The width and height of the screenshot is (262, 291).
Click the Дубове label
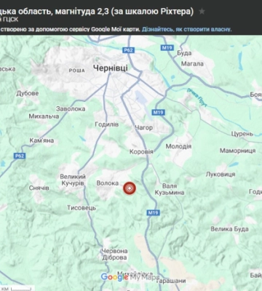click(x=28, y=93)
